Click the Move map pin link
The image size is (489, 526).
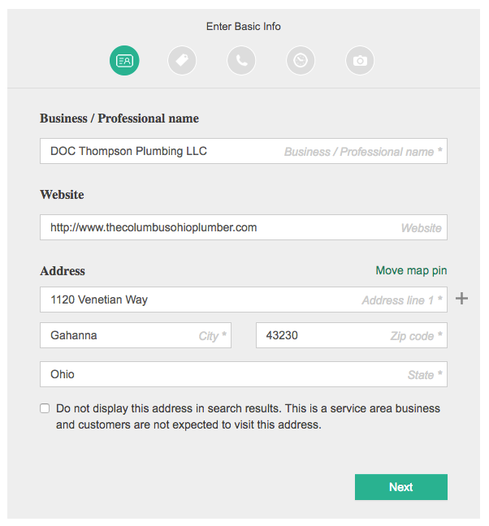coord(411,270)
